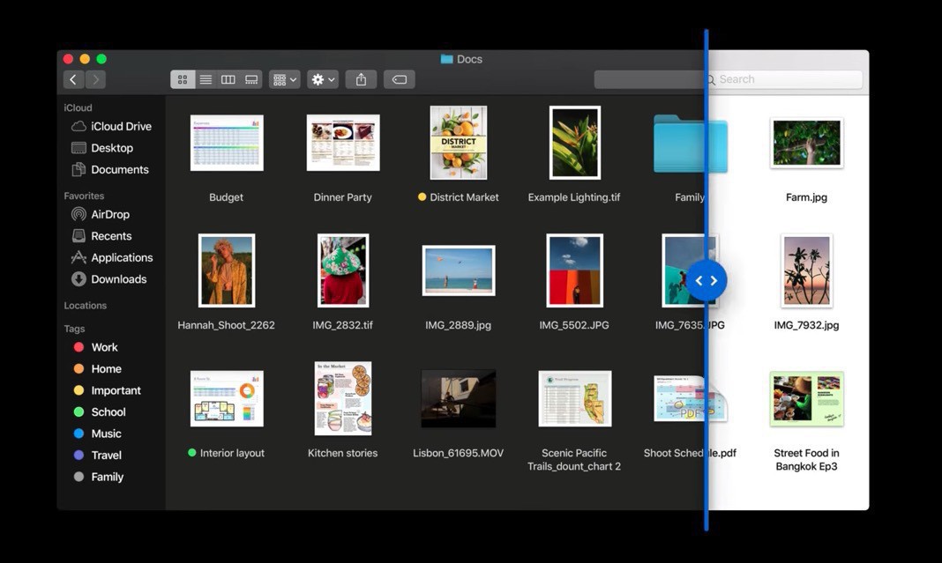The width and height of the screenshot is (942, 563).
Task: Click the blue dark-light comparison slider handle
Action: [706, 280]
